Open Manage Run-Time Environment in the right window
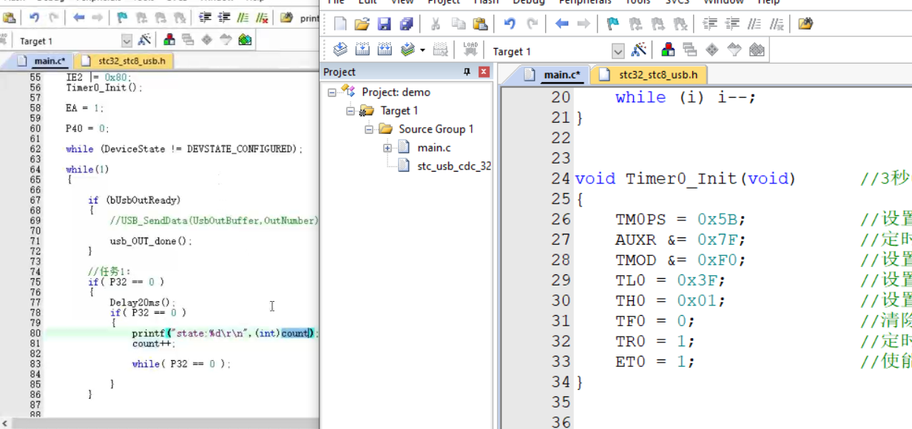The image size is (912, 429). tap(712, 50)
